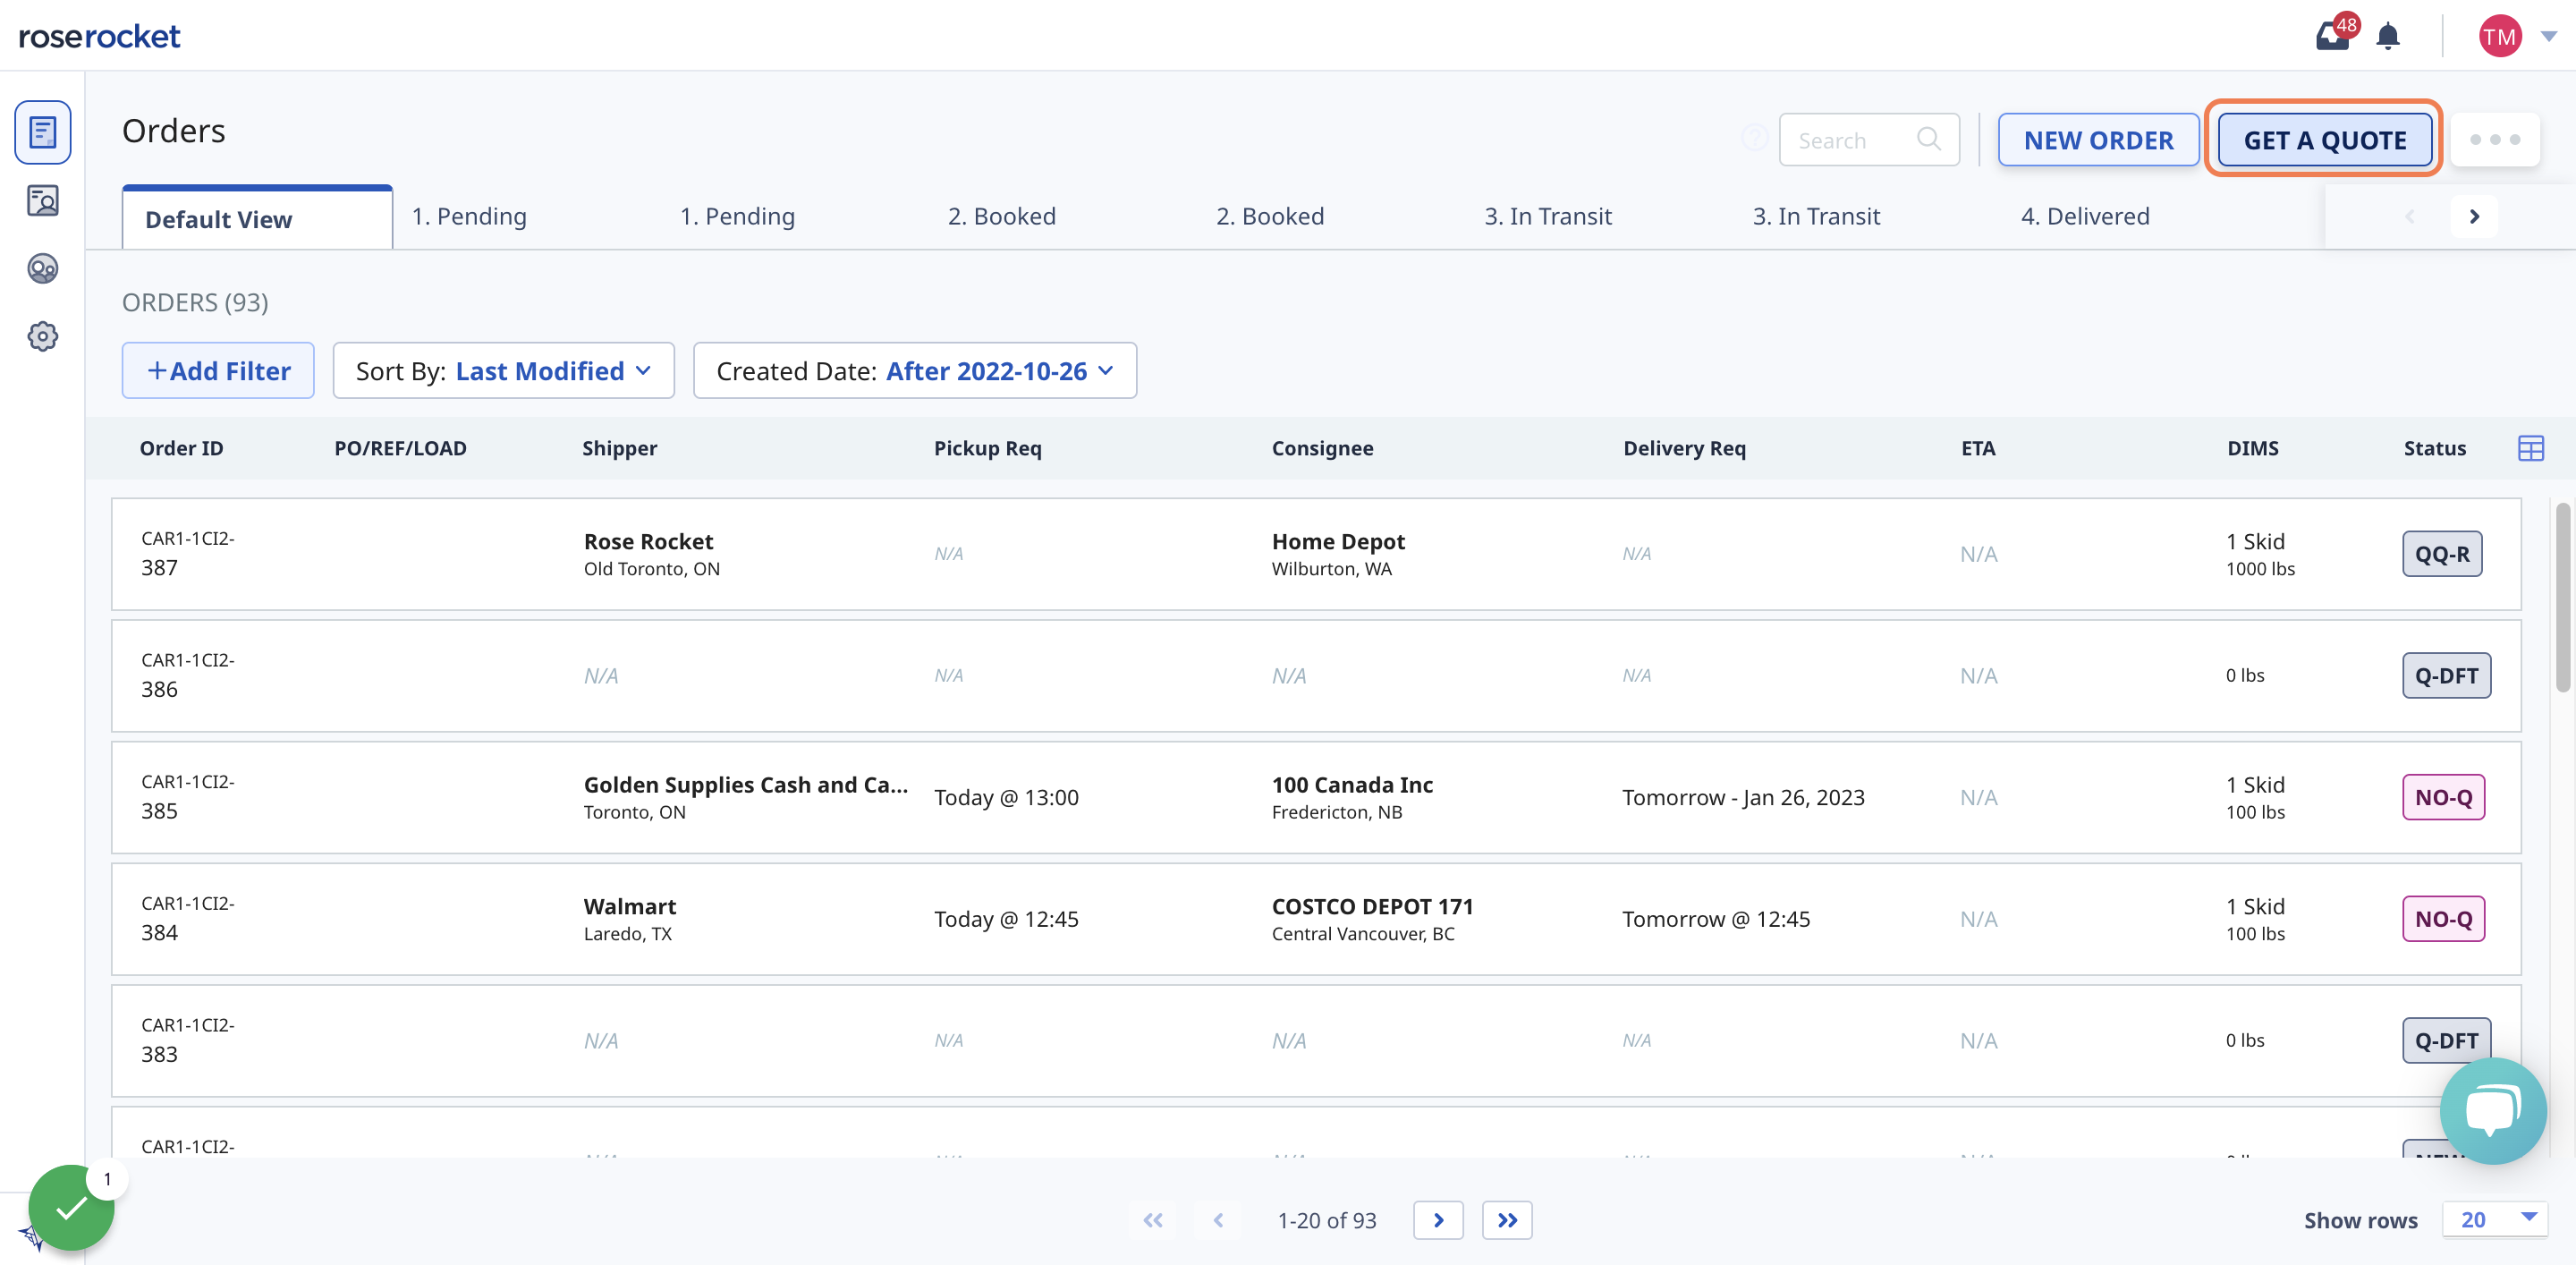Open the Created Date filter dropdown

coord(914,370)
